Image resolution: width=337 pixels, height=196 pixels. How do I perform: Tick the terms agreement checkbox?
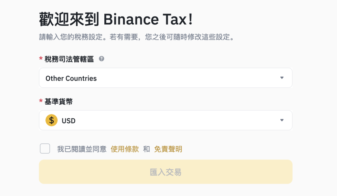(x=45, y=149)
